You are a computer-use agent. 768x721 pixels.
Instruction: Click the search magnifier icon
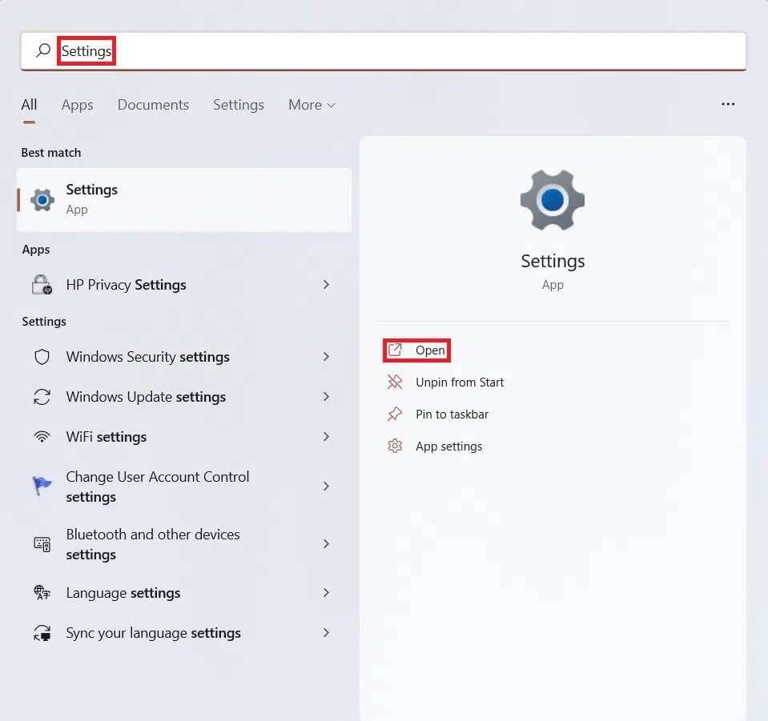click(x=43, y=50)
